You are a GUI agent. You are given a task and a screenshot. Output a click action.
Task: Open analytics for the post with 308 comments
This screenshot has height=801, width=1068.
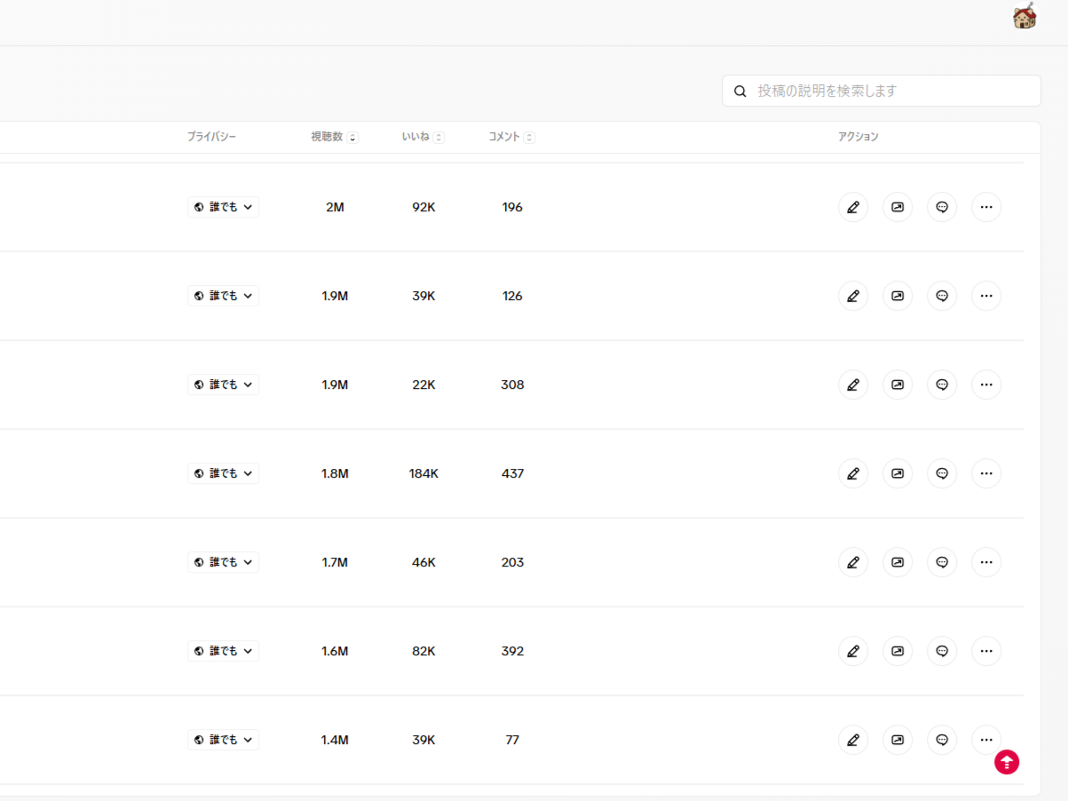898,385
